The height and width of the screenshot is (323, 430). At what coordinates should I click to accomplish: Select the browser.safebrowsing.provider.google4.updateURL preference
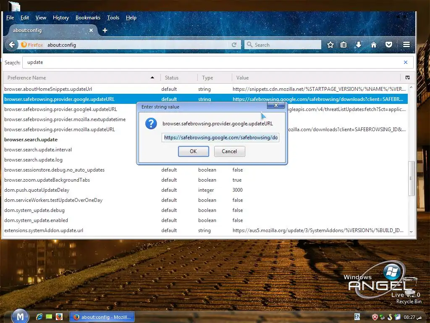coord(60,109)
